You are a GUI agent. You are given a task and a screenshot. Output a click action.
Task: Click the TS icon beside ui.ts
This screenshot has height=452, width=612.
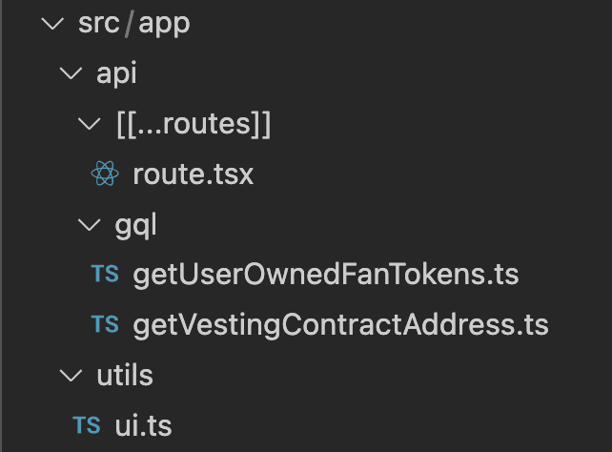tap(87, 425)
